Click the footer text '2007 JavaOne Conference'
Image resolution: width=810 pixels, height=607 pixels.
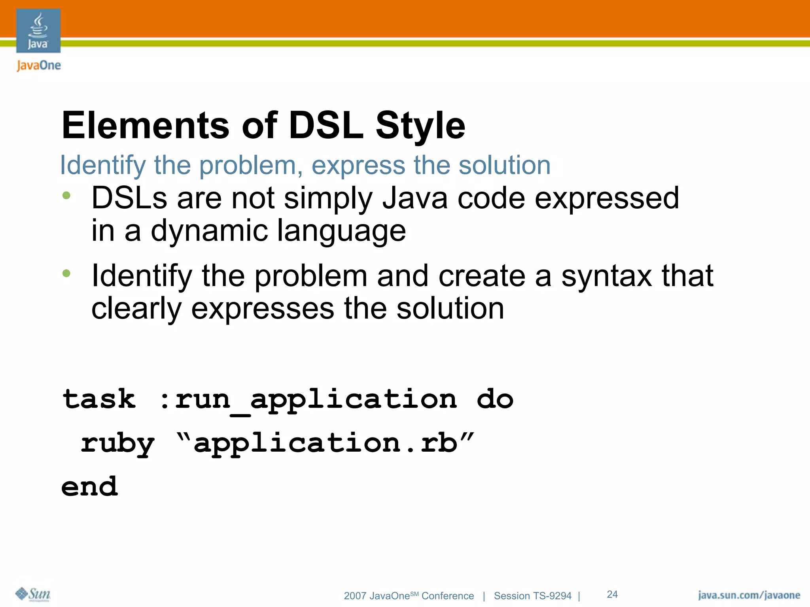point(409,596)
